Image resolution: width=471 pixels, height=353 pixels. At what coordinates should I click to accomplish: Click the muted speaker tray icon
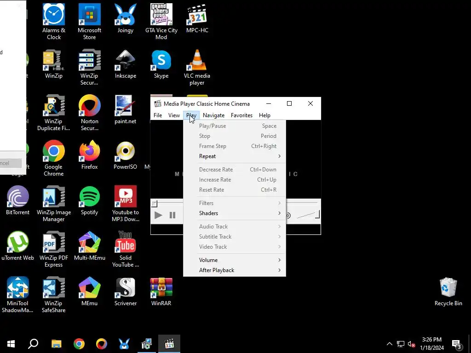click(412, 344)
